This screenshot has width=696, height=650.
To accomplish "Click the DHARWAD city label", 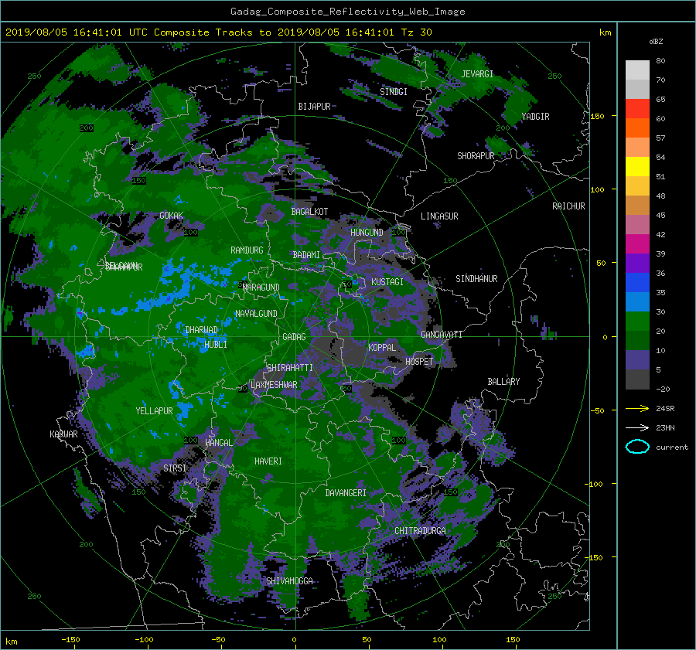I will (202, 330).
